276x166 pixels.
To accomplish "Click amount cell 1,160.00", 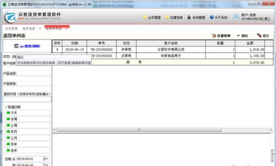I will [x=250, y=56].
